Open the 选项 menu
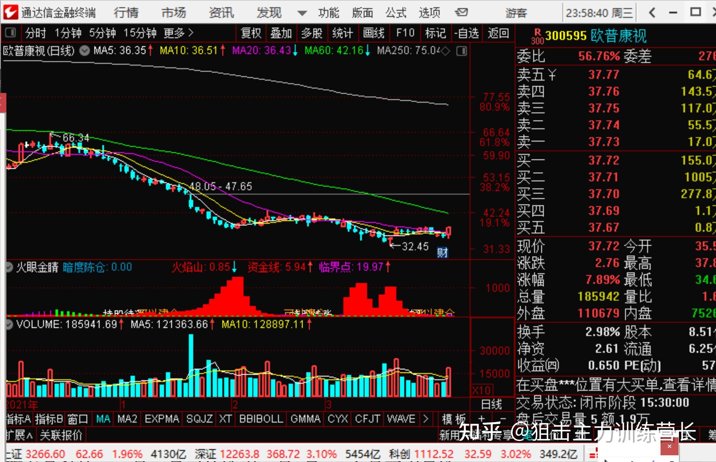 coord(430,13)
